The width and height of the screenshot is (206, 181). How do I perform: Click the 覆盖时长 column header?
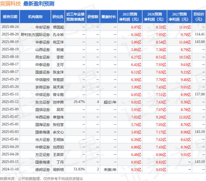tap(109, 17)
